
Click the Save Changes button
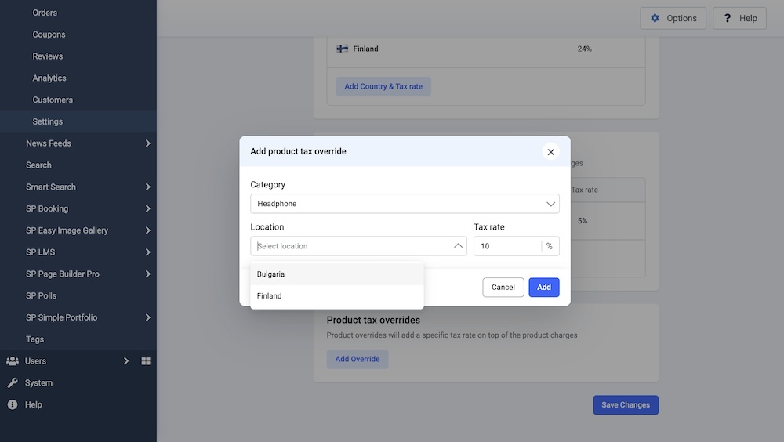(626, 405)
